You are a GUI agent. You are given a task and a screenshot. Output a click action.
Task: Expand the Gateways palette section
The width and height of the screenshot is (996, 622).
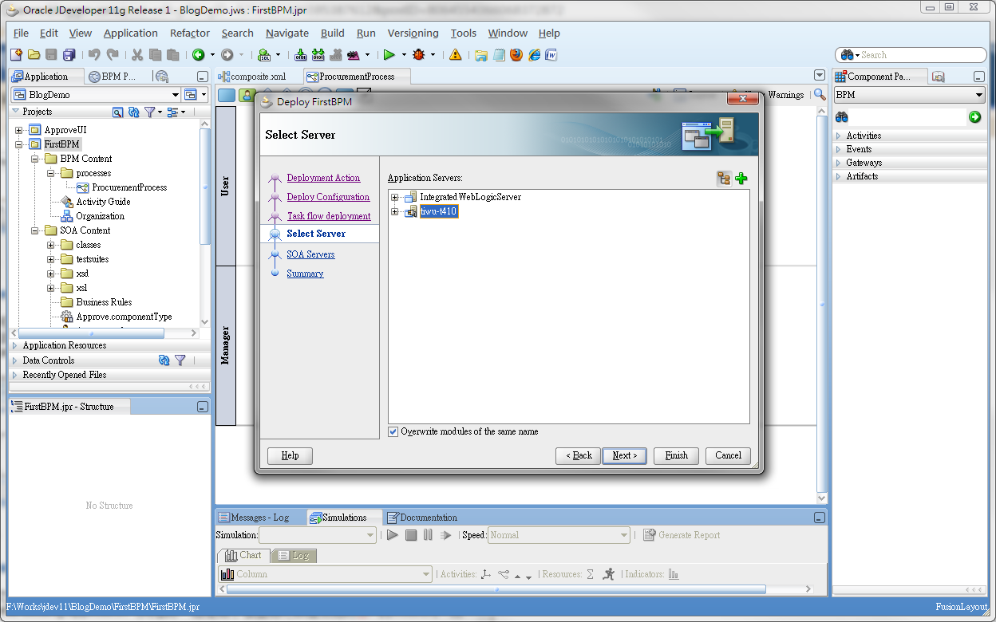pos(839,163)
